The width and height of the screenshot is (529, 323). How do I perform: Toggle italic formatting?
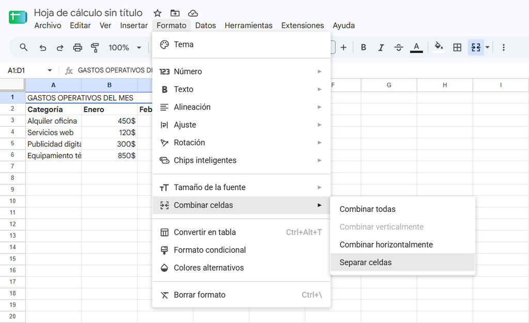[381, 48]
